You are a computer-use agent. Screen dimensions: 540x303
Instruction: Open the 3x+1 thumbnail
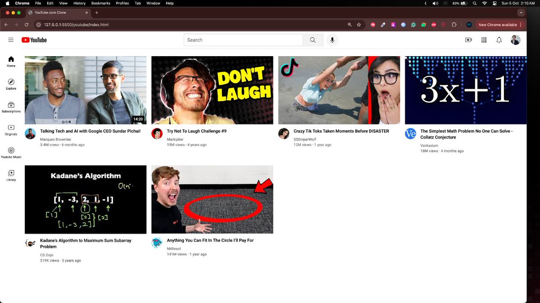point(466,90)
